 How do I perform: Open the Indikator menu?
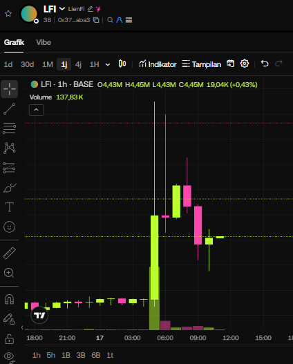pyautogui.click(x=158, y=64)
